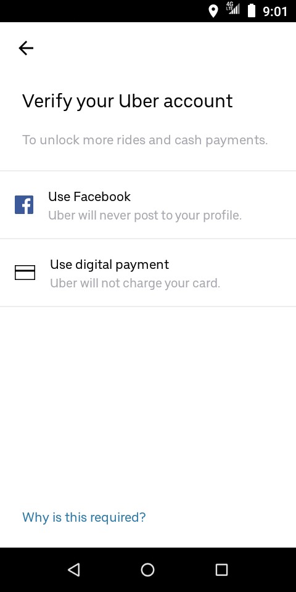
Task: Click 'Uber will never post to your profile' text
Action: pyautogui.click(x=144, y=216)
